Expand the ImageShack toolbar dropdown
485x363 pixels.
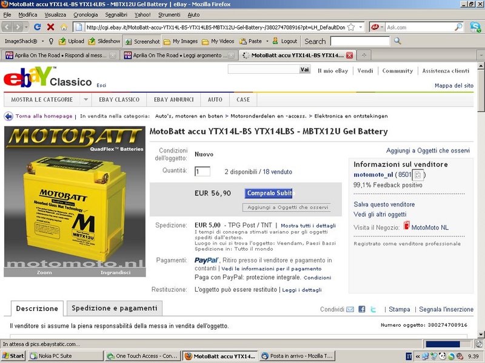coord(42,41)
